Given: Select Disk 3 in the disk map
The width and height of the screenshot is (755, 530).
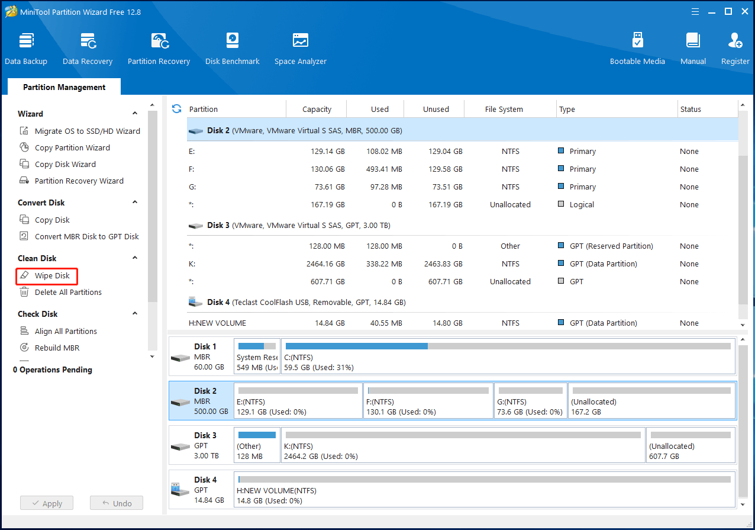Looking at the screenshot, I should pos(201,445).
